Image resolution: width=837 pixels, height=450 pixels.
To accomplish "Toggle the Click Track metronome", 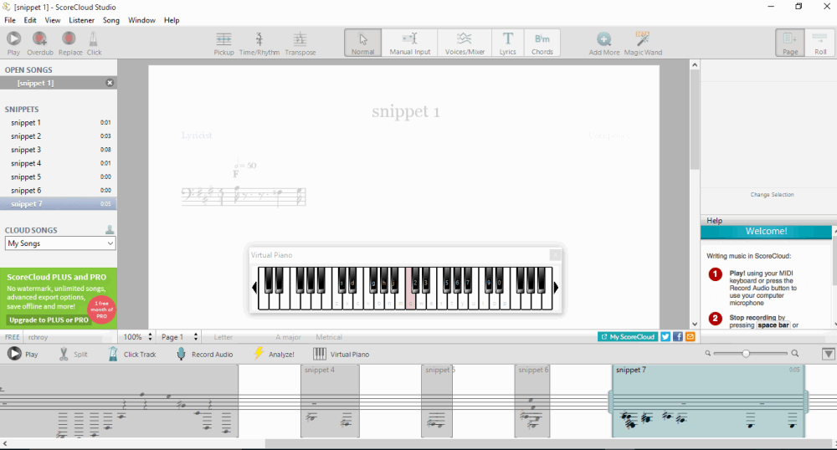I will tap(132, 354).
